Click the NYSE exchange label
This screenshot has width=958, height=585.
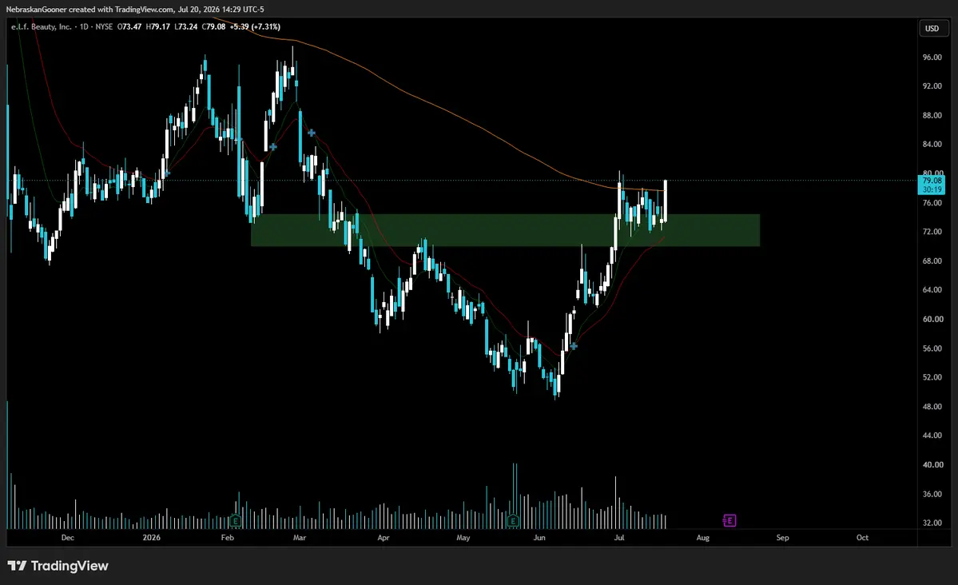104,27
